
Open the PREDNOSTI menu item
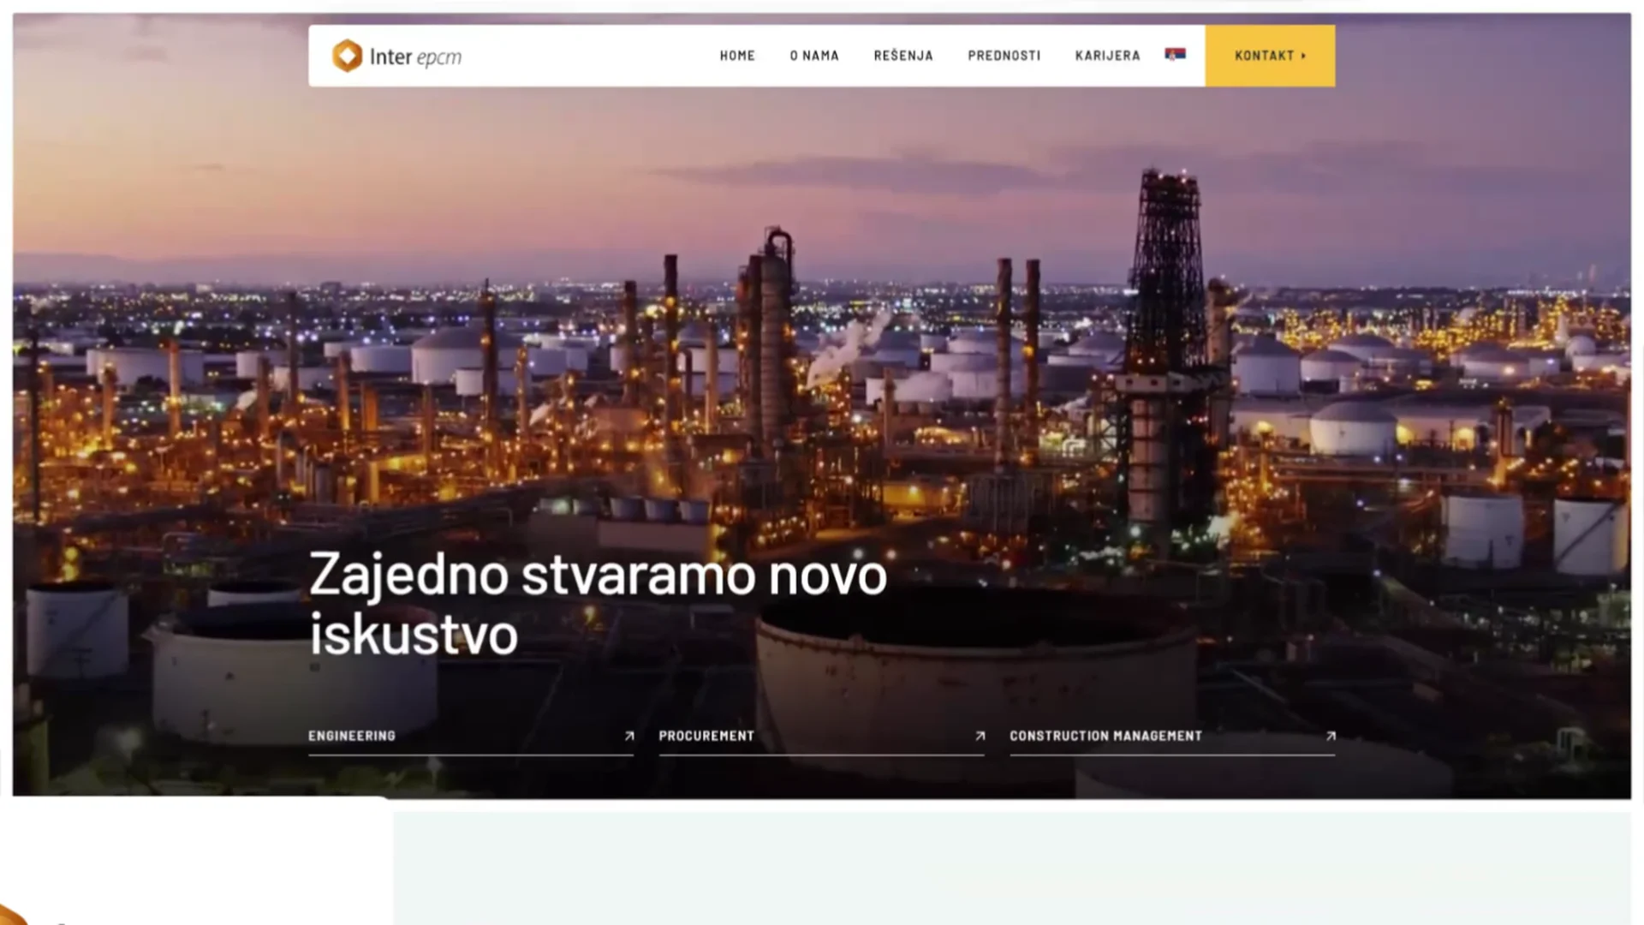1004,56
